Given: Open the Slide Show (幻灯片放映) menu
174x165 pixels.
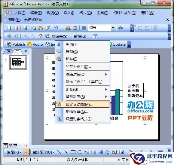Looking at the screenshot, I should click(125, 13).
